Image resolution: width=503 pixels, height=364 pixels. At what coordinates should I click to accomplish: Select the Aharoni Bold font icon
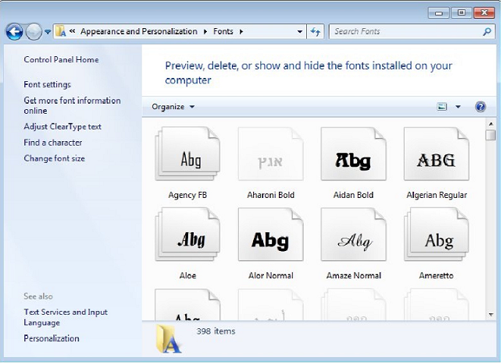coord(271,154)
